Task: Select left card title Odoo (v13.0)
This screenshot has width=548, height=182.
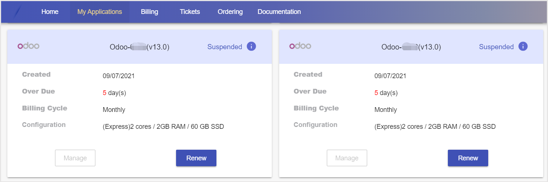Action: coord(139,47)
